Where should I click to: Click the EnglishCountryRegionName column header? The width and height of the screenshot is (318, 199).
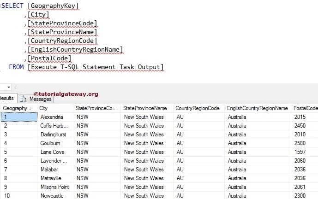(258, 108)
